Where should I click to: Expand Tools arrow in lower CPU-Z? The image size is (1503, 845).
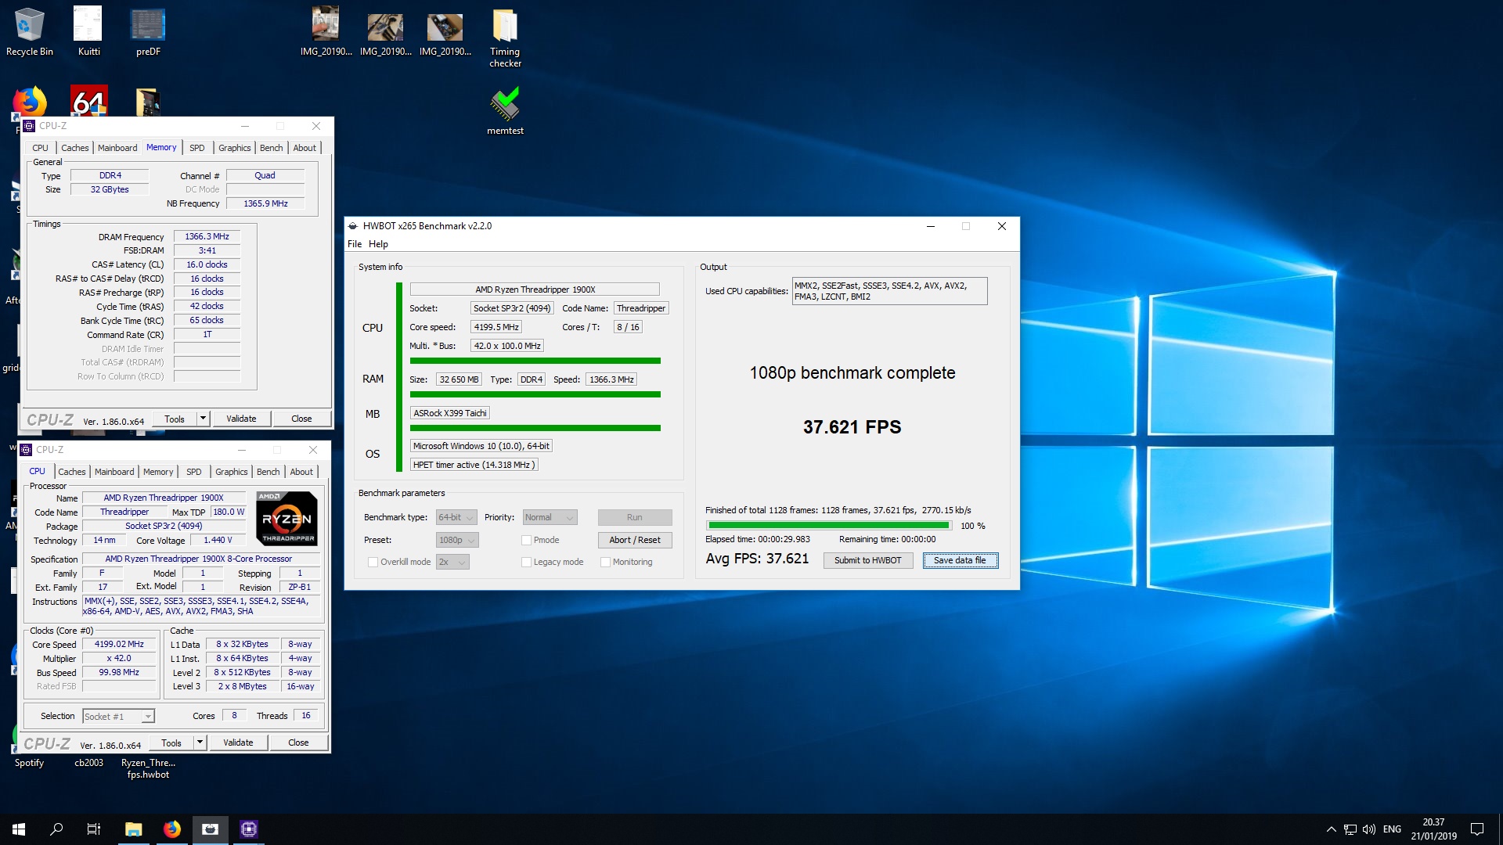click(200, 743)
